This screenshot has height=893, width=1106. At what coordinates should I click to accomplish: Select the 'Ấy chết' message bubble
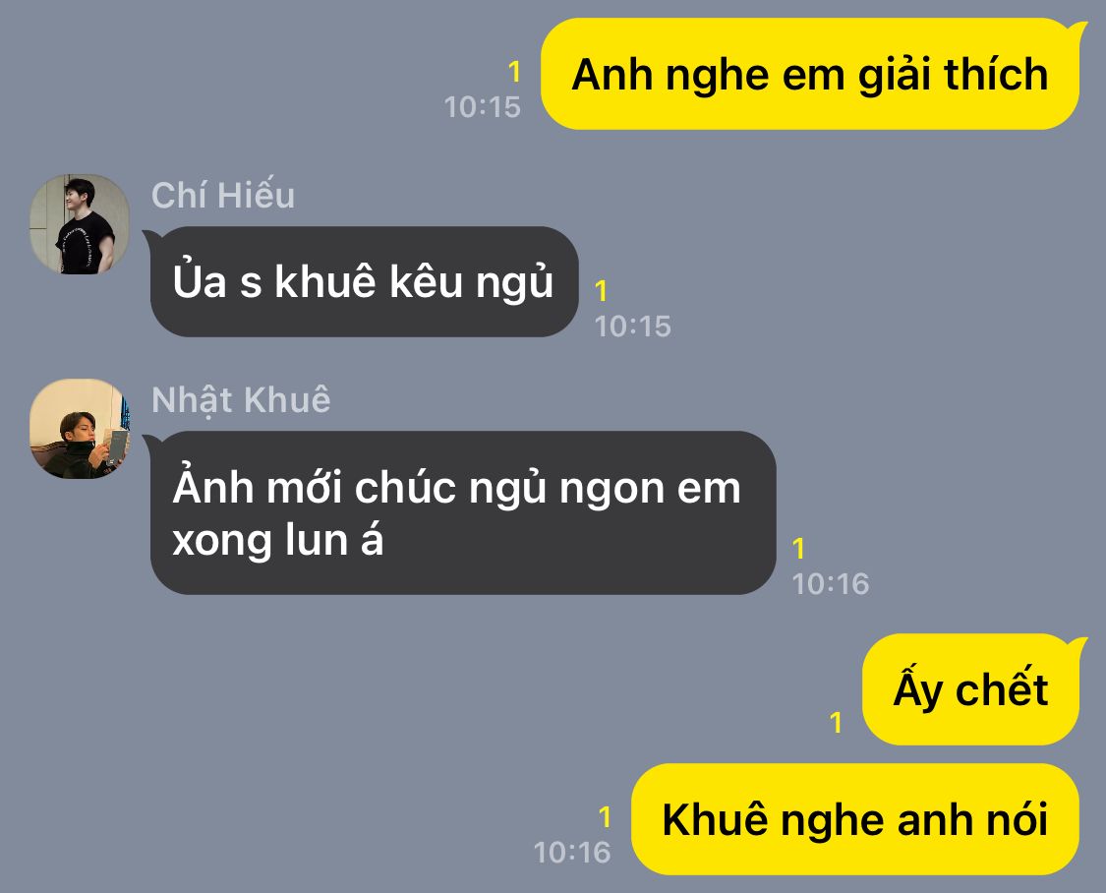click(x=970, y=689)
